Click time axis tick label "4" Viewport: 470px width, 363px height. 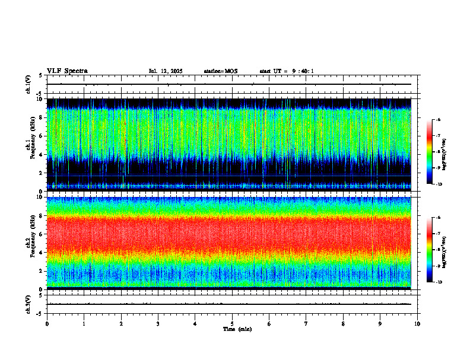pyautogui.click(x=195, y=324)
